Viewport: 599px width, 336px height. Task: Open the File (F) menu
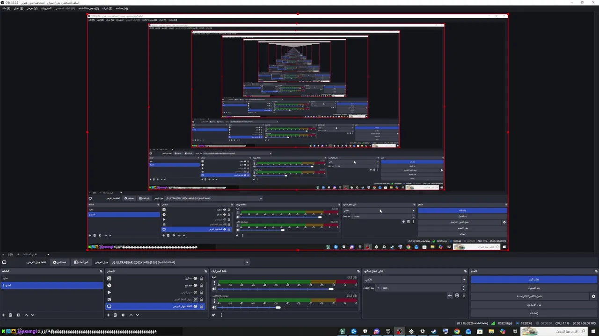[x=6, y=8]
